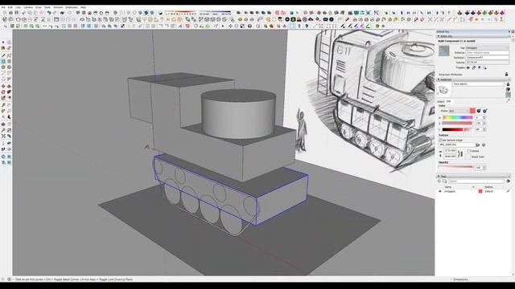
Task: Click the Opacity value stepper
Action: [x=484, y=168]
